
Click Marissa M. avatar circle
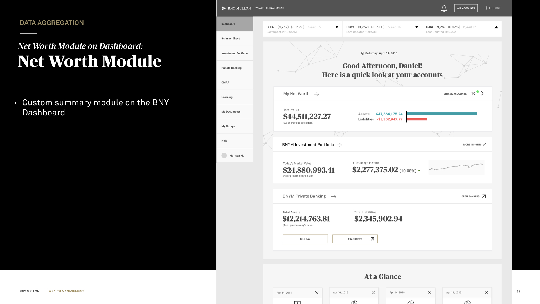[x=224, y=155]
